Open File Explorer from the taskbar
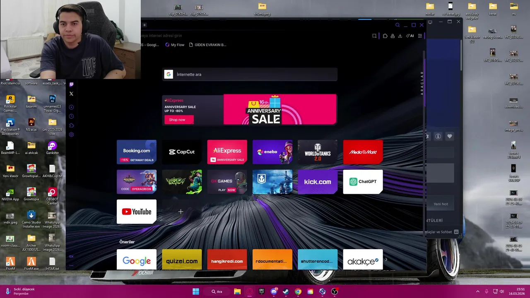The height and width of the screenshot is (298, 530). click(x=237, y=291)
